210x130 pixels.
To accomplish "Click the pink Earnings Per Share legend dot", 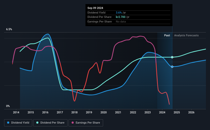I will [73, 123].
